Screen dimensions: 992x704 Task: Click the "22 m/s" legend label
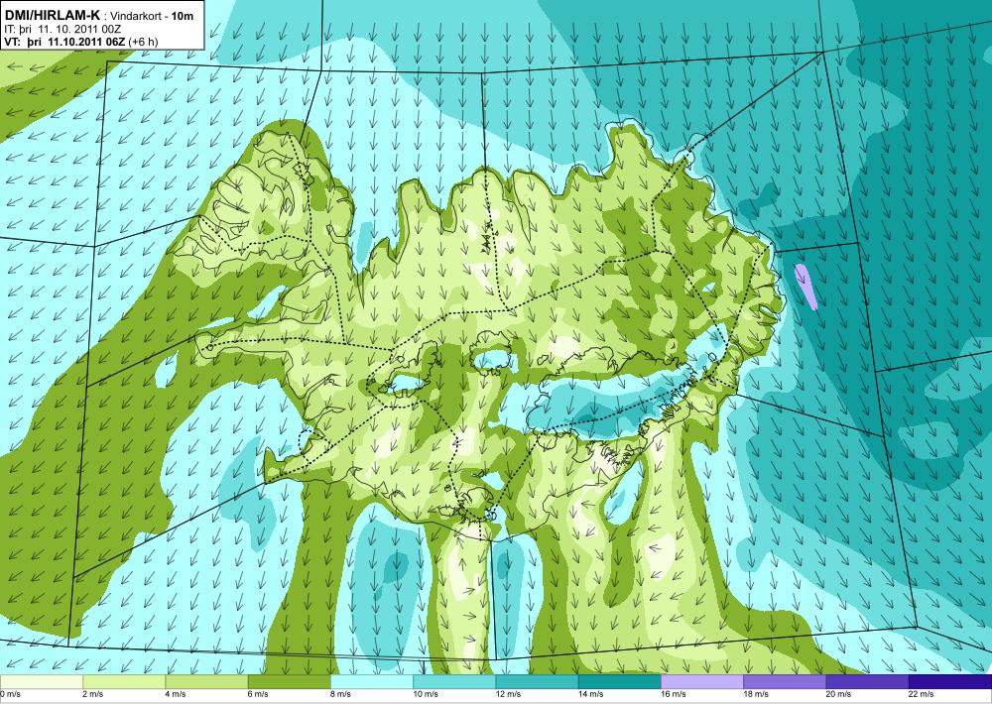point(922,694)
